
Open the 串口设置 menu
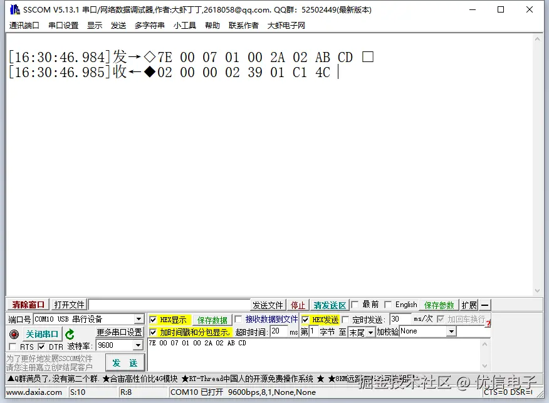(x=62, y=26)
